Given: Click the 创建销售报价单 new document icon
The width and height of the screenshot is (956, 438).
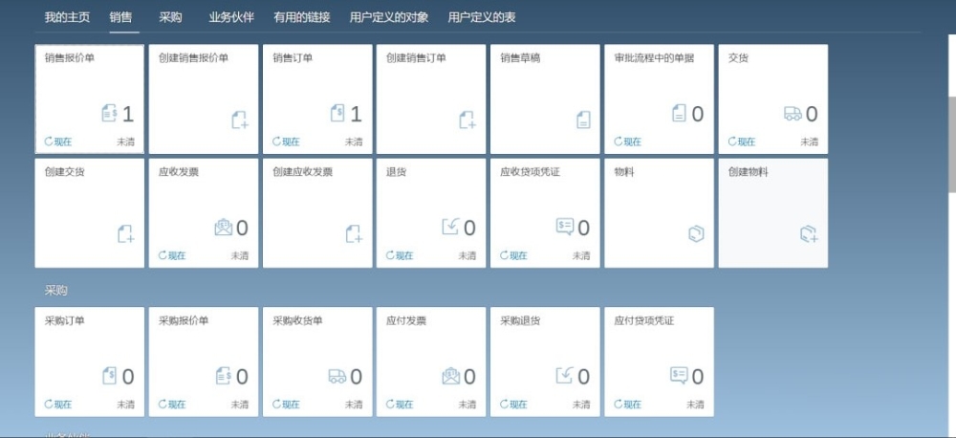Looking at the screenshot, I should 239,120.
